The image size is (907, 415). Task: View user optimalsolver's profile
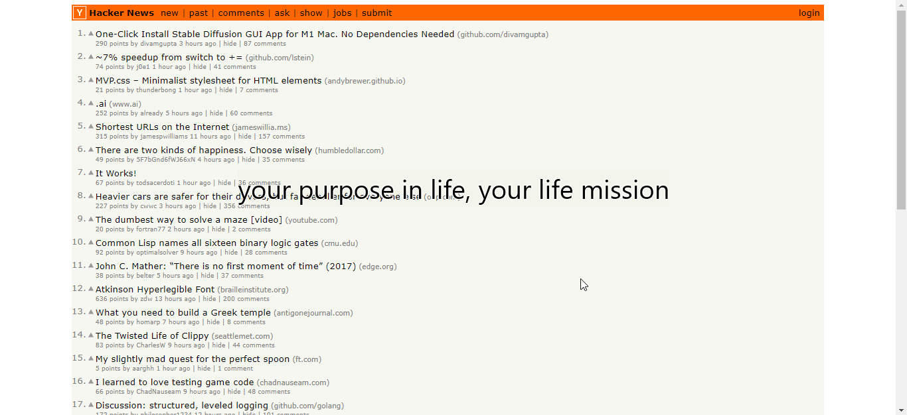coord(157,253)
